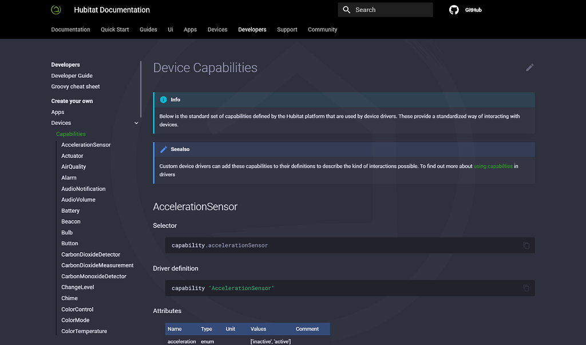Copy the capability.accelerationSensor selector code
This screenshot has height=345, width=586.
click(x=526, y=245)
